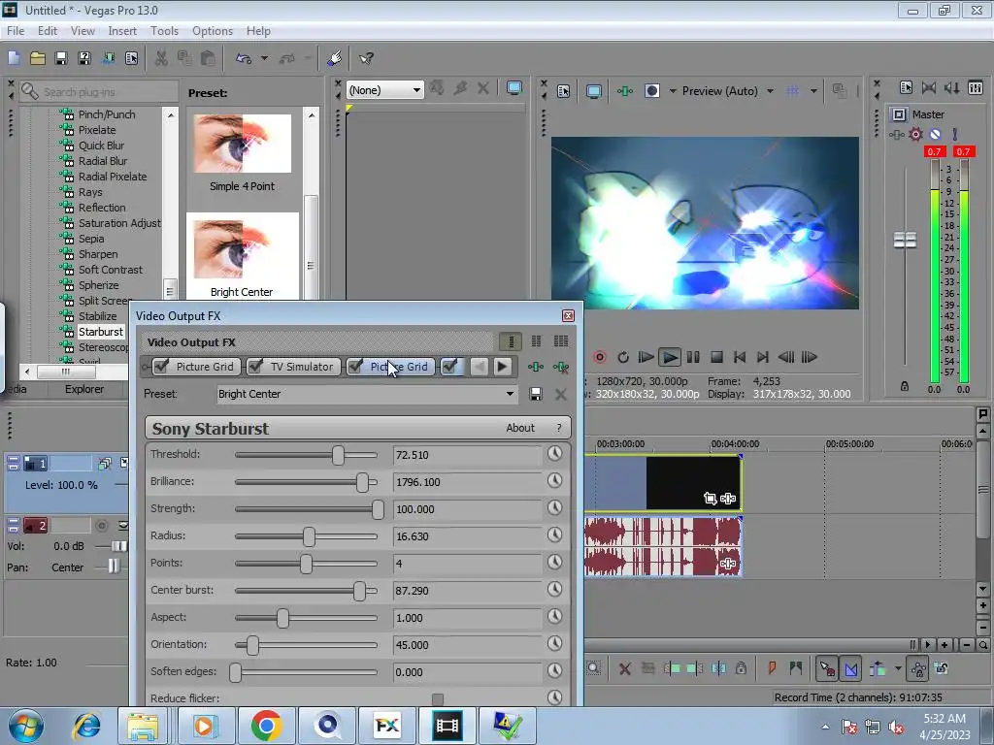Click Go to Start transport button
Image resolution: width=994 pixels, height=745 pixels.
[x=739, y=357]
